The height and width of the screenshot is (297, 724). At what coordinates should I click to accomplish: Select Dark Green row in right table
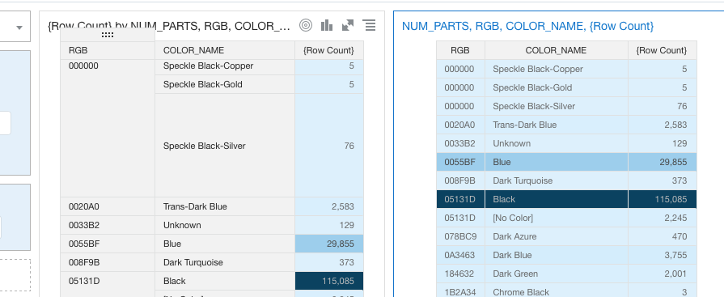566,274
